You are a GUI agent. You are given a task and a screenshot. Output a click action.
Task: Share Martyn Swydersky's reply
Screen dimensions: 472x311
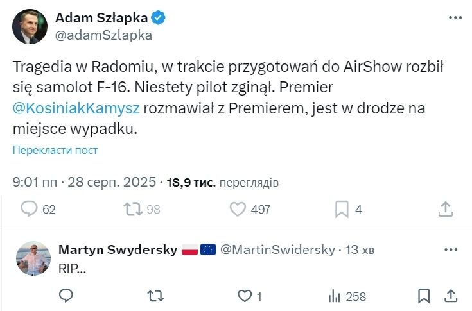451,296
